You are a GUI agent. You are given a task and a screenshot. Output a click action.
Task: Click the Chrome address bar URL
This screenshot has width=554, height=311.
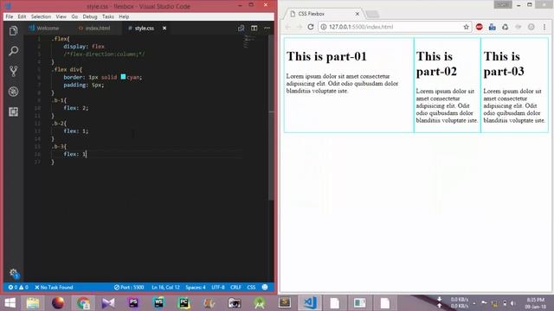coord(361,27)
